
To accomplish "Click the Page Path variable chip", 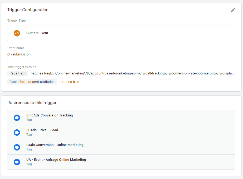I will click(x=17, y=73).
